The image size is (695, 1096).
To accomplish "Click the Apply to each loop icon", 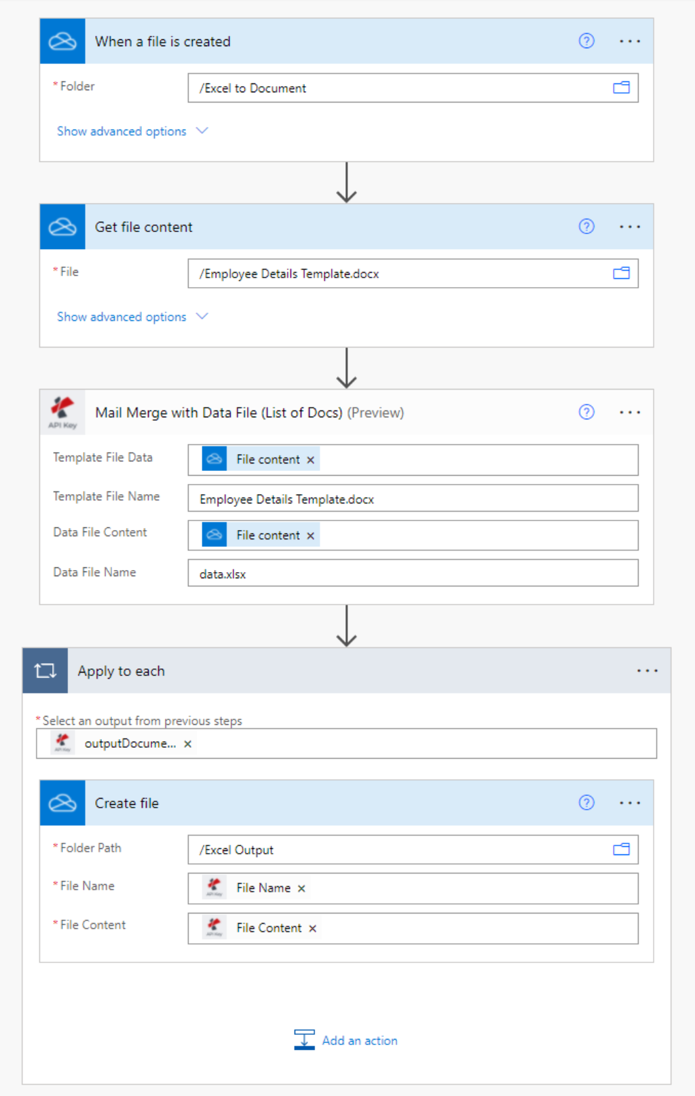I will [x=45, y=671].
